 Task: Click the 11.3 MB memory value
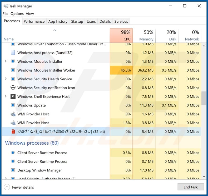(147, 105)
